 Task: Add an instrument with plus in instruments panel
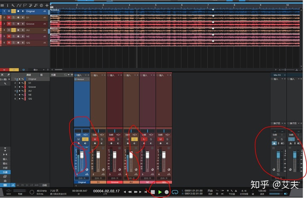(72, 75)
